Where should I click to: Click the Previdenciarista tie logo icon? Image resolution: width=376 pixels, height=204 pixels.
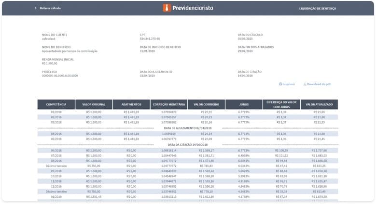click(x=166, y=8)
